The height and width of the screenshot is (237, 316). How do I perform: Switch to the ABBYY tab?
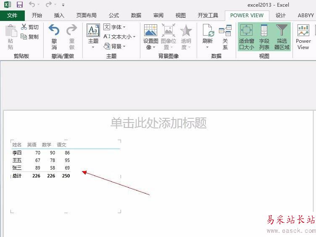pos(306,15)
